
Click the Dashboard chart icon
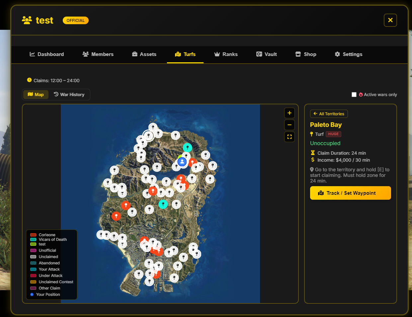coord(32,54)
